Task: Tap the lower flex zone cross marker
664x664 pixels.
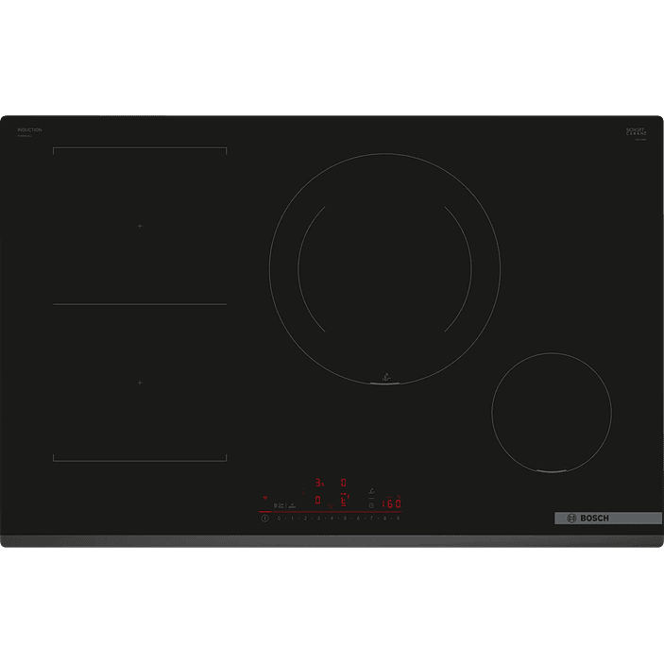Action: [x=140, y=383]
